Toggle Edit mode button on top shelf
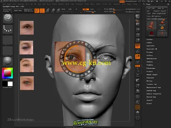 coord(37,11)
